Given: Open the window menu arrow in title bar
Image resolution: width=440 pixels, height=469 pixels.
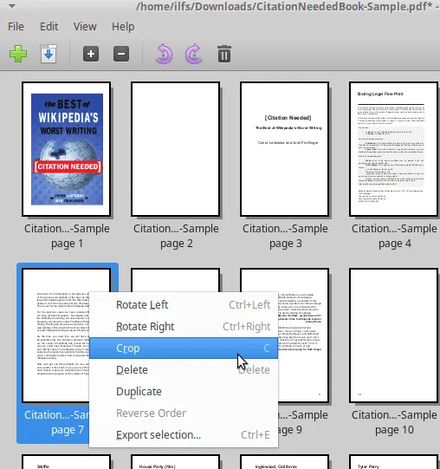Looking at the screenshot, I should coord(12,6).
